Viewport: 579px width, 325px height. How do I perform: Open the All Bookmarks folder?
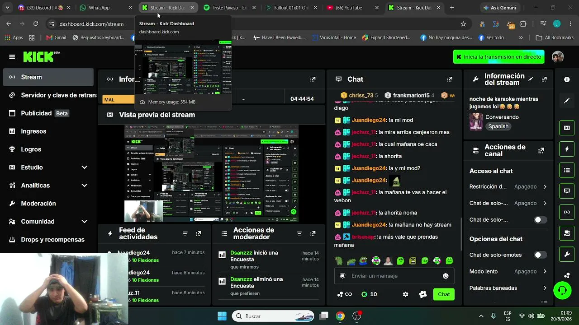pyautogui.click(x=555, y=38)
